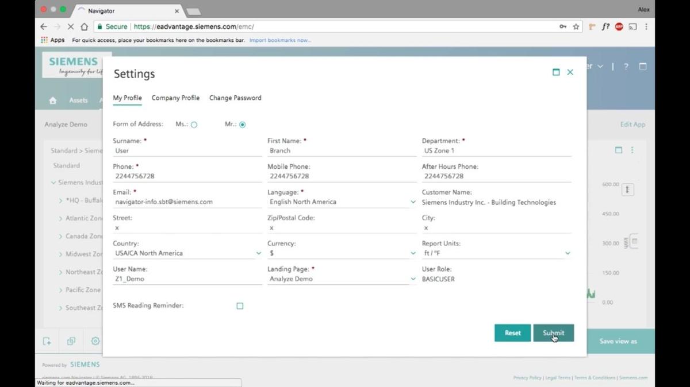Open the settings gear icon at bottom
The image size is (690, 387).
pos(95,341)
